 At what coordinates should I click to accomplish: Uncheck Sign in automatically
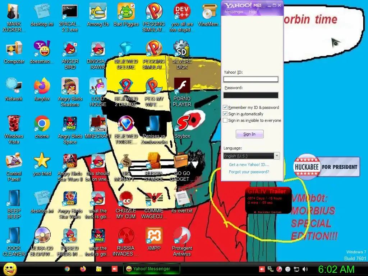click(x=225, y=114)
